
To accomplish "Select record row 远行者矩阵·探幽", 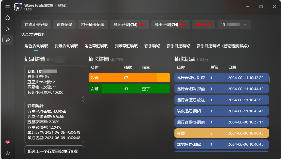I will pos(222,89).
